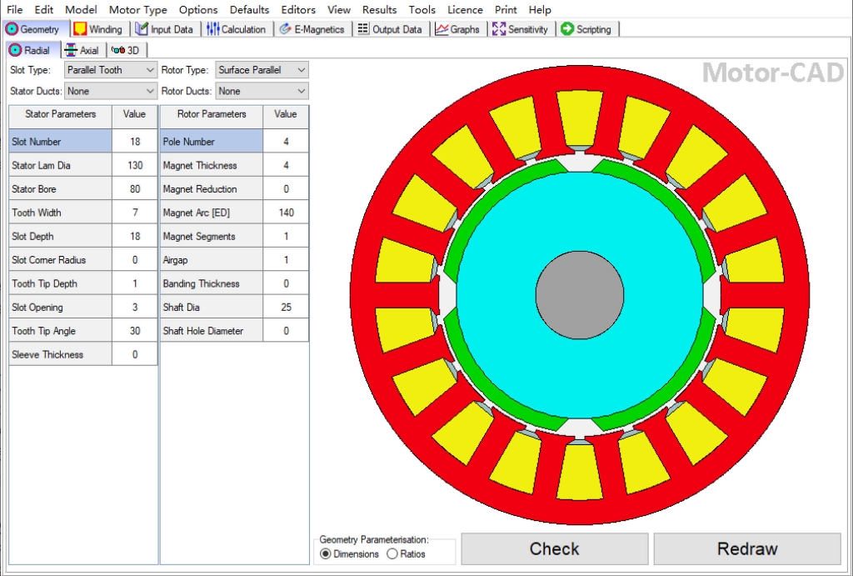Select Dimensions geometry parameterisation

click(349, 553)
